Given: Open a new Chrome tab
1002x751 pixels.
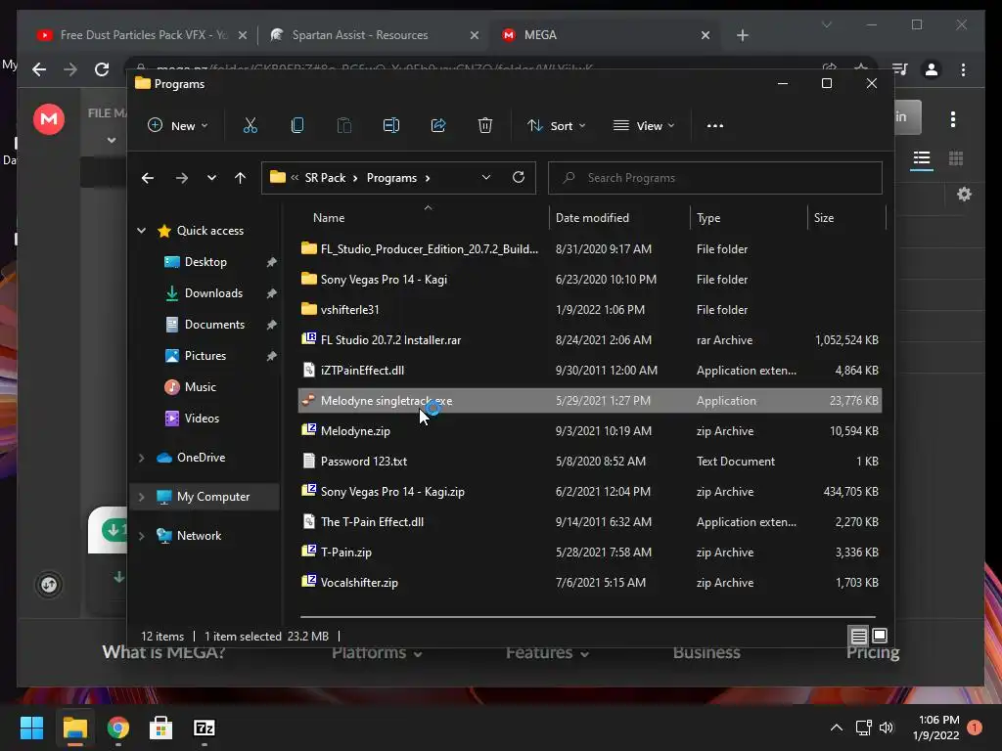Looking at the screenshot, I should coord(743,35).
